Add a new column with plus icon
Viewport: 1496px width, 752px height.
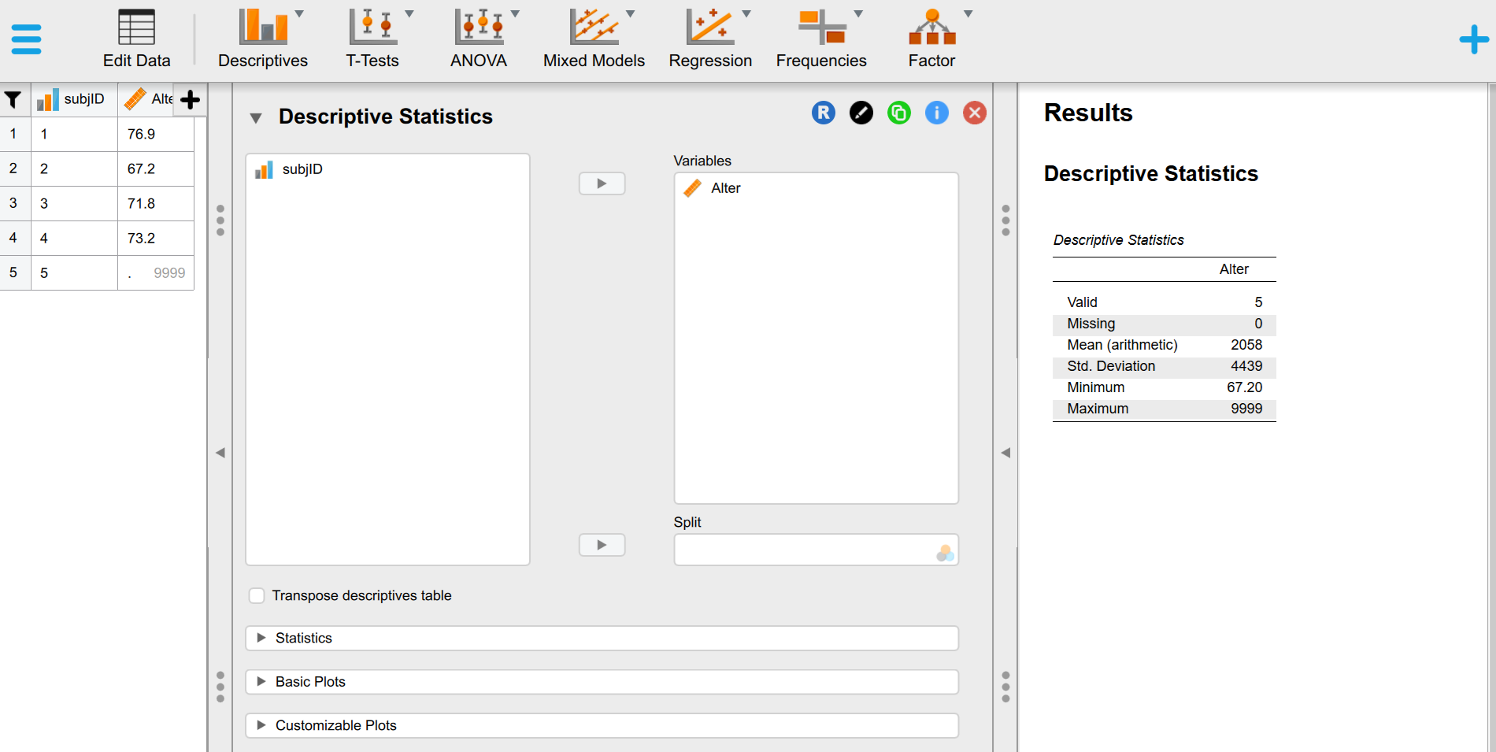[190, 100]
